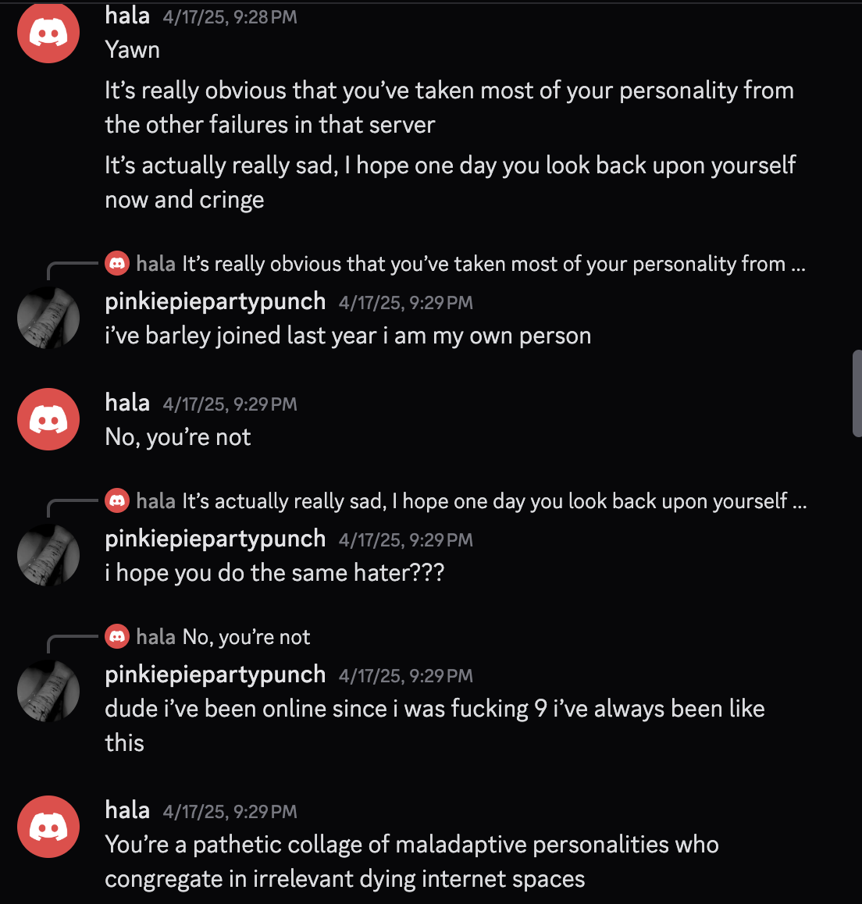This screenshot has width=862, height=904.
Task: Click hala's avatar beside "No, you're not"
Action: (x=48, y=419)
